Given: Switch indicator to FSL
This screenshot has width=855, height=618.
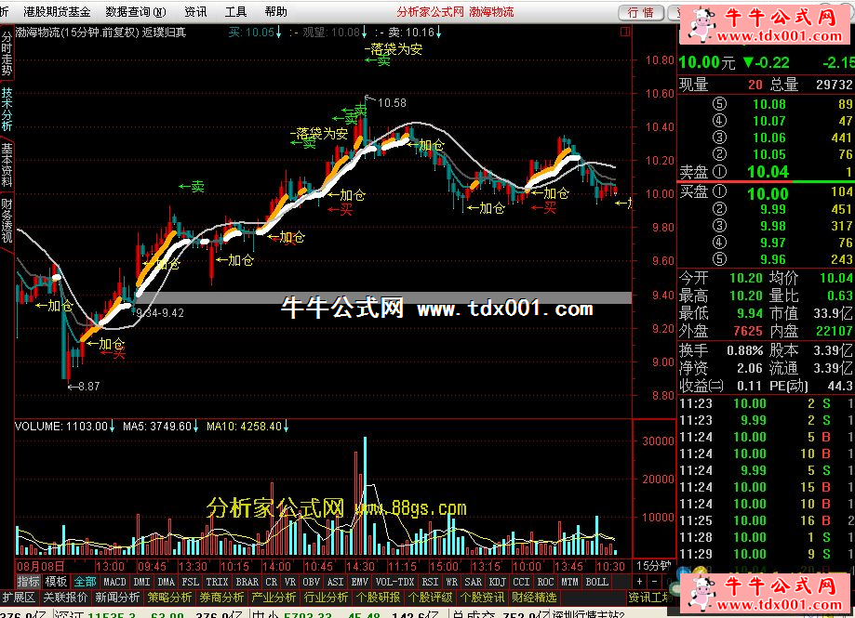Looking at the screenshot, I should click(191, 582).
